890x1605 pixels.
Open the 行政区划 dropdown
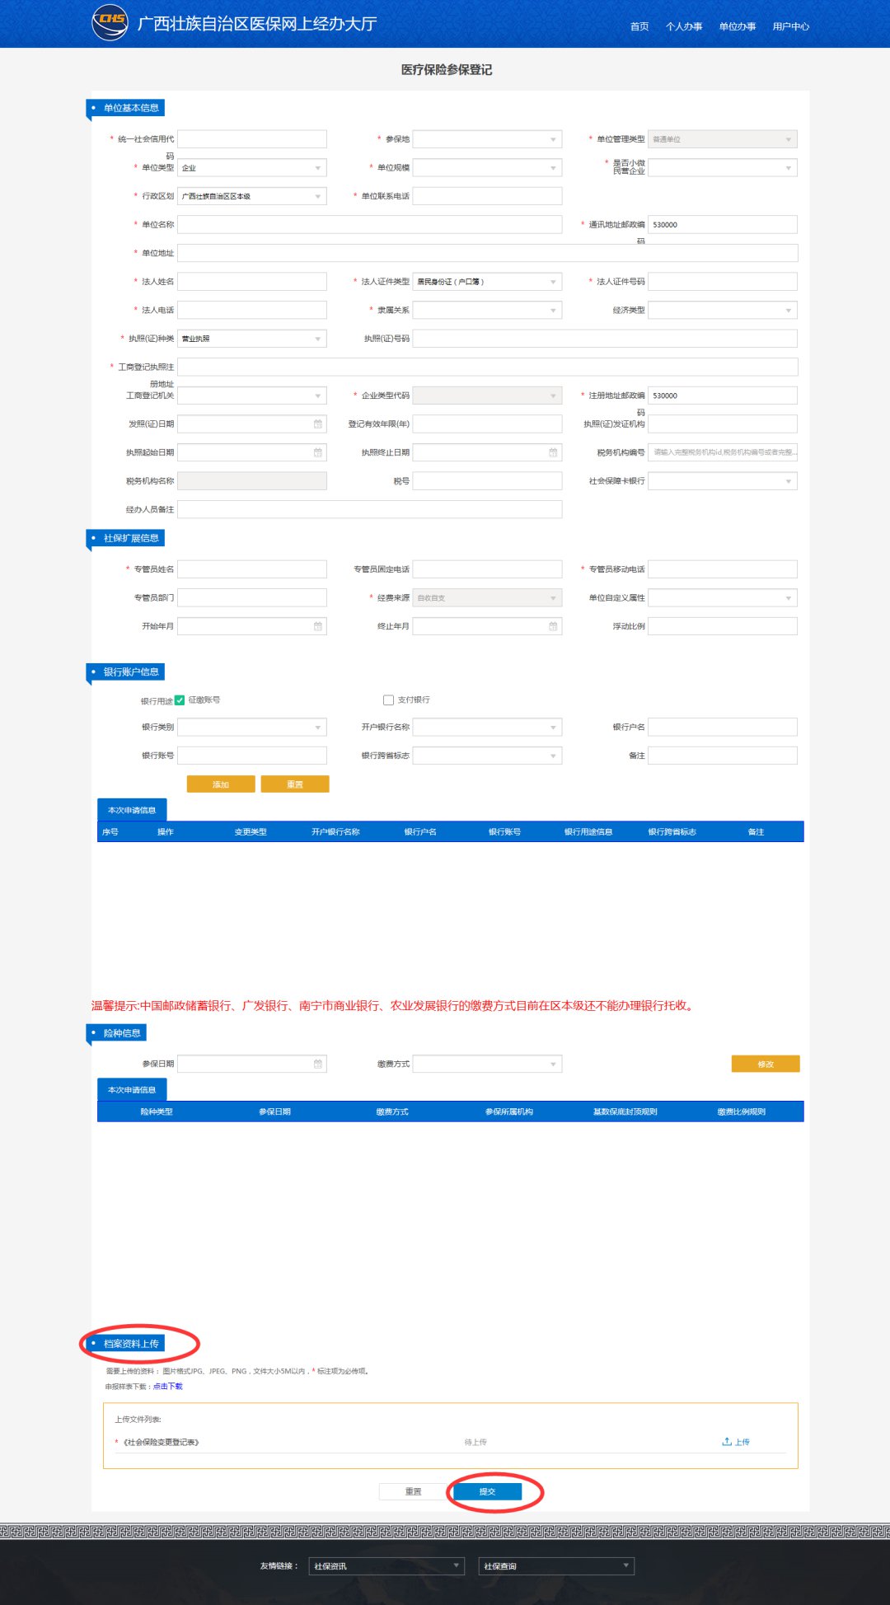pos(252,196)
